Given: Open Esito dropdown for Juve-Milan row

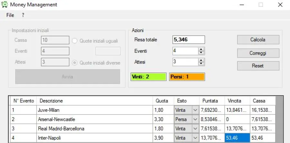Looking at the screenshot, I should [x=195, y=110].
